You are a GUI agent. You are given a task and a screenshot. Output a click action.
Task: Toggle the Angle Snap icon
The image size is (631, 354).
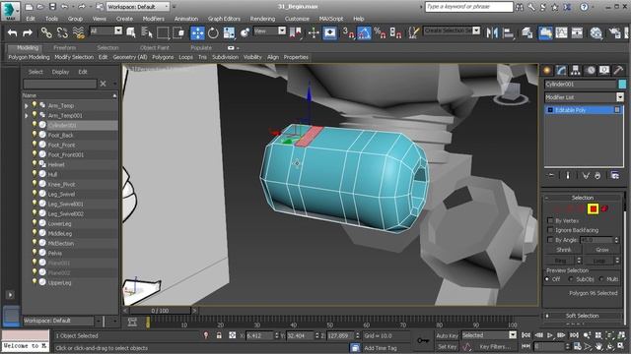click(x=364, y=32)
